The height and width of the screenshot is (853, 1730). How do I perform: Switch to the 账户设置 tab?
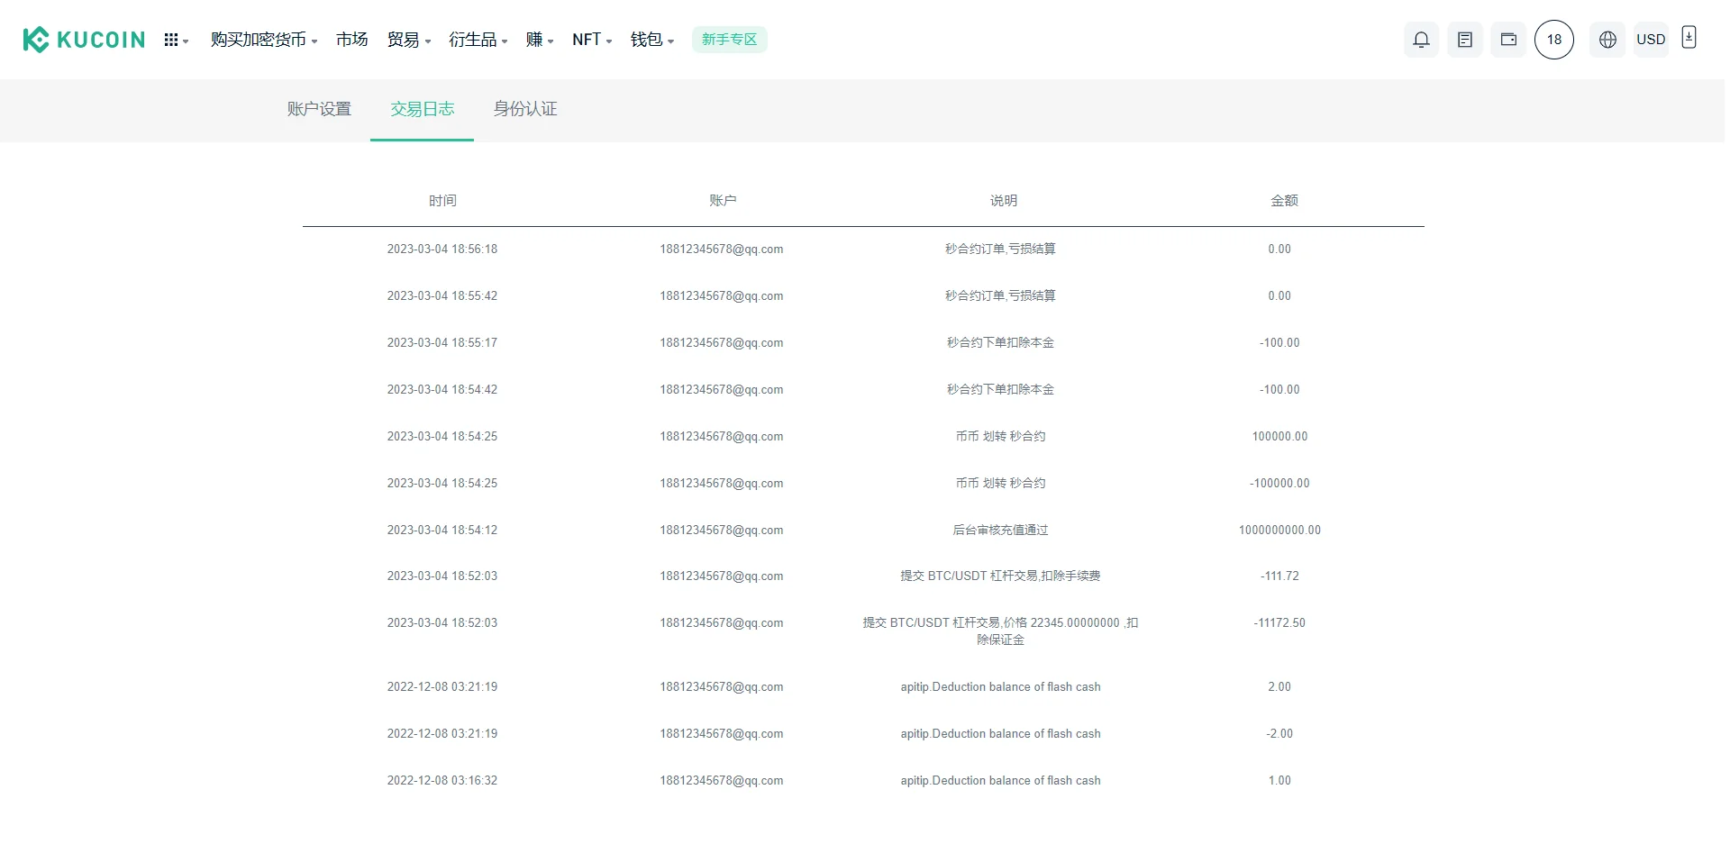(319, 109)
